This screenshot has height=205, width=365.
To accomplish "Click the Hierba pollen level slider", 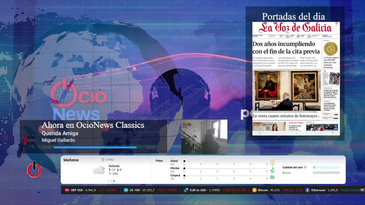I will pos(226,169).
